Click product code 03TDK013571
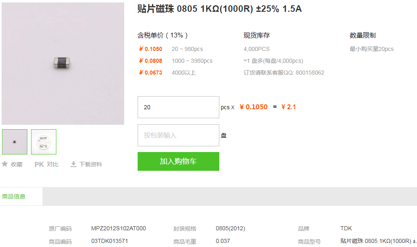This screenshot has height=247, width=417. click(x=109, y=241)
